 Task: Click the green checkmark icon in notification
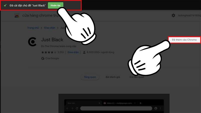point(5,6)
